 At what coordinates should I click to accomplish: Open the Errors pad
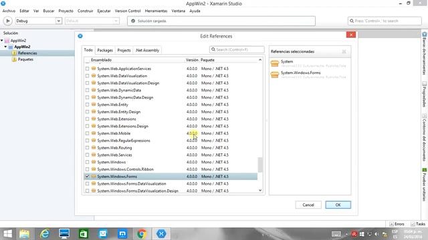397,224
